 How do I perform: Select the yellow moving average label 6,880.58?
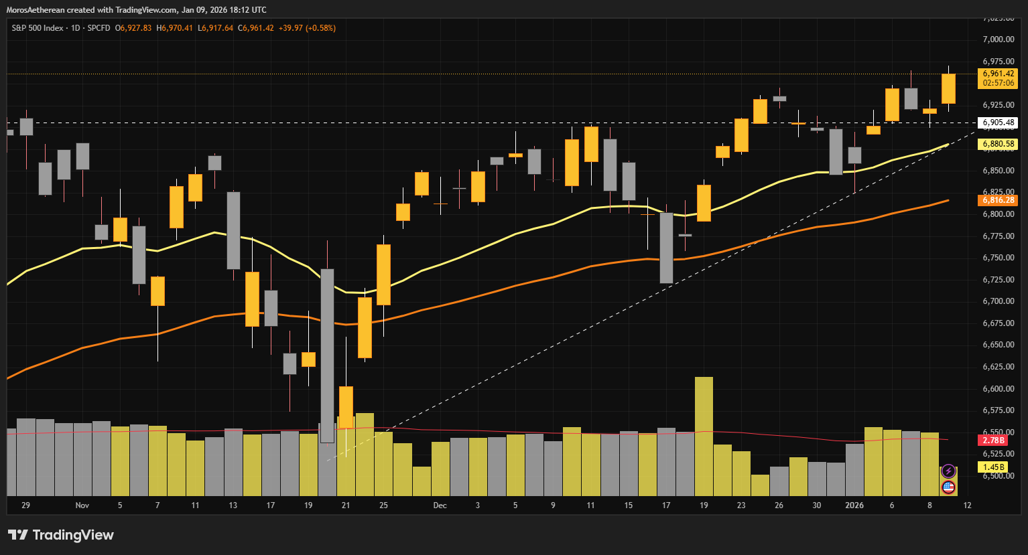point(999,143)
